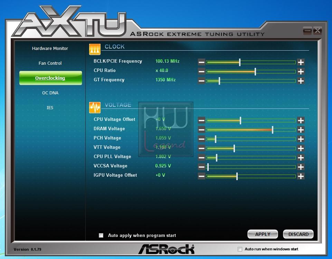
Task: Minimize the AXTU window
Action: (x=307, y=31)
